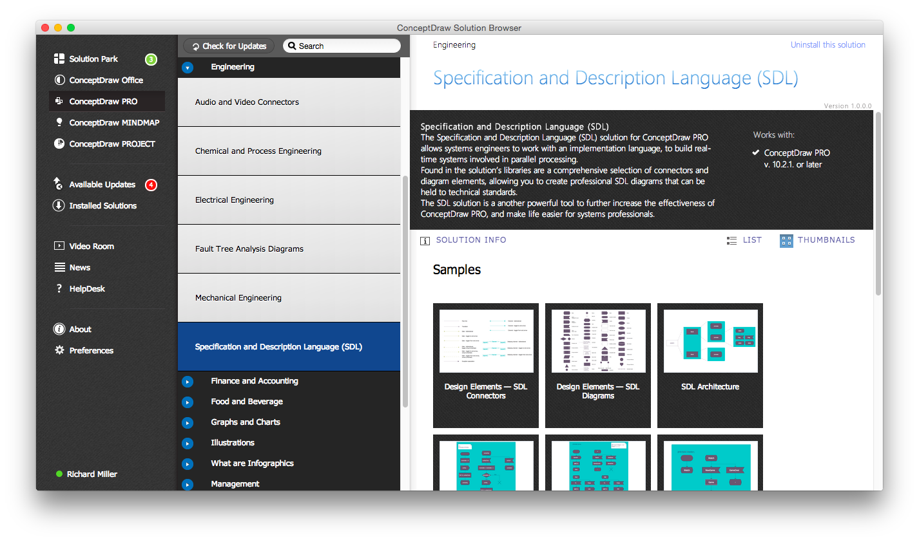Viewport: 919px width, 542px height.
Task: Click Richard Miller's green status dot
Action: (x=59, y=474)
